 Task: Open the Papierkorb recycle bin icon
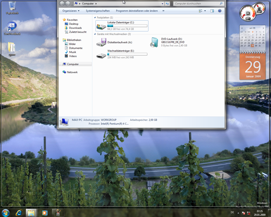pyautogui.click(x=12, y=7)
